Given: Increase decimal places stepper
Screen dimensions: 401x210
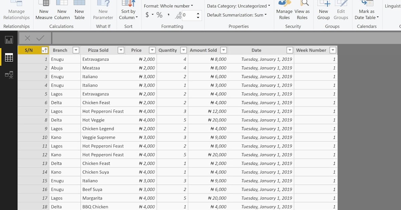Looking at the screenshot, I should [x=198, y=13].
